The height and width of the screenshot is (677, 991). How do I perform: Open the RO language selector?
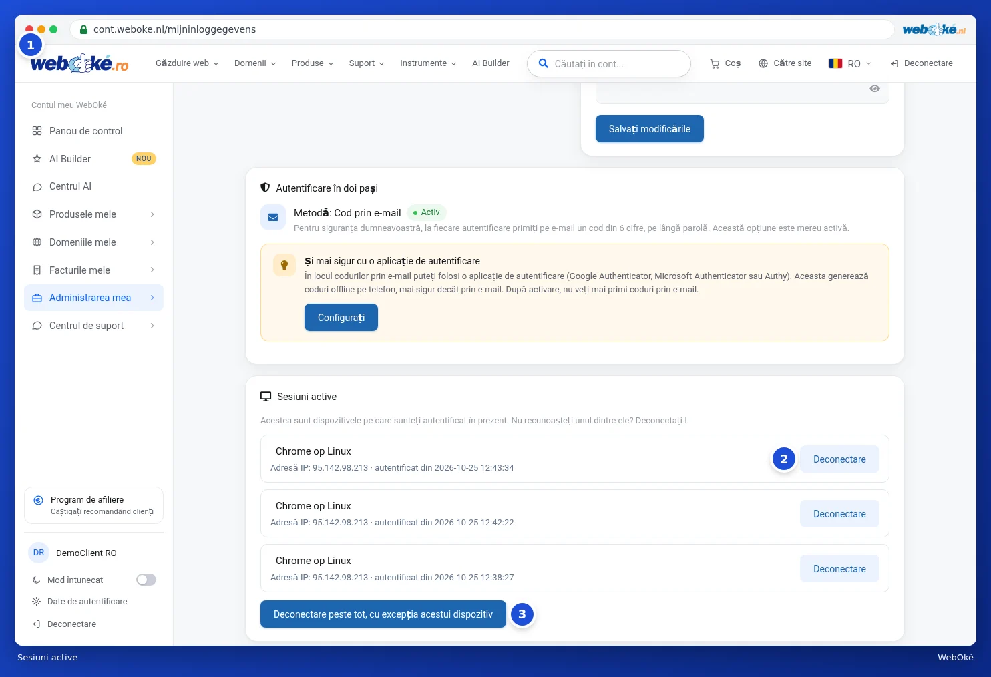point(850,63)
